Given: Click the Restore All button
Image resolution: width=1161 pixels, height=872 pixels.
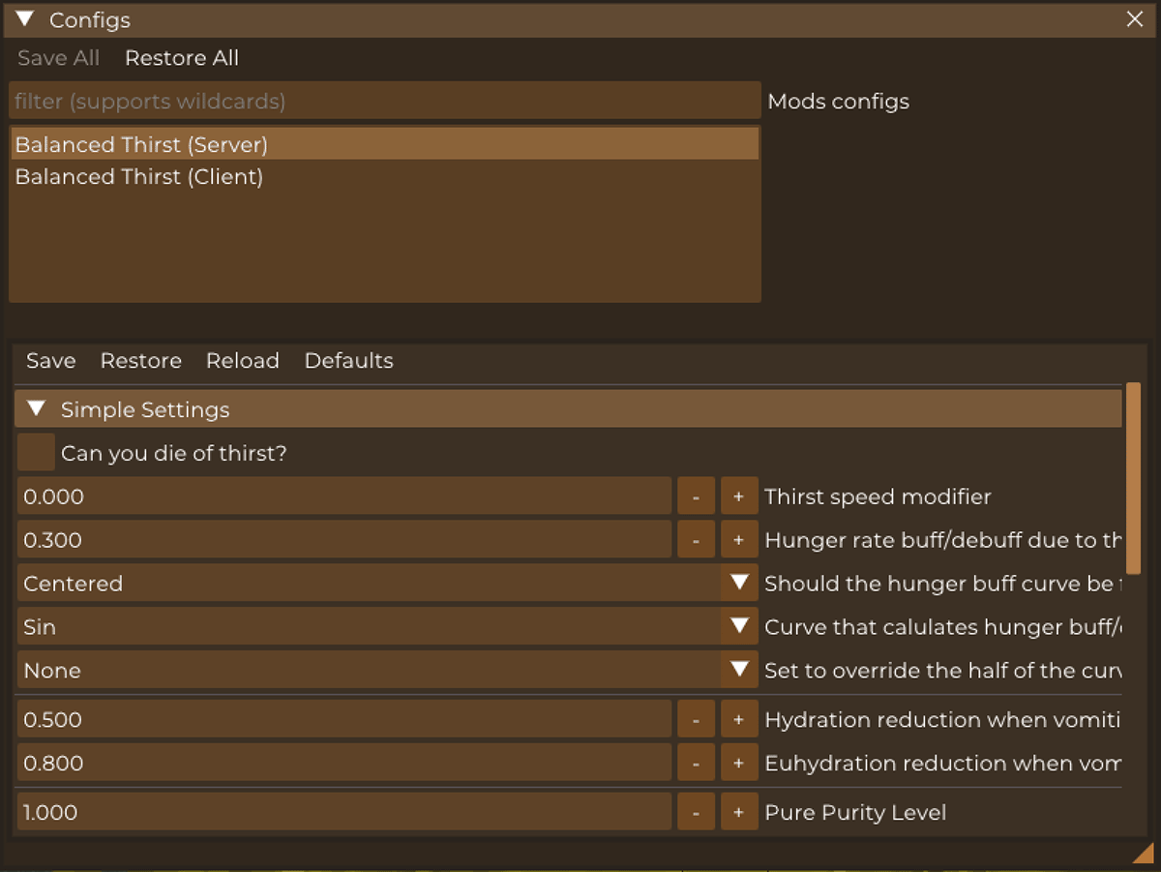Looking at the screenshot, I should click(x=182, y=58).
